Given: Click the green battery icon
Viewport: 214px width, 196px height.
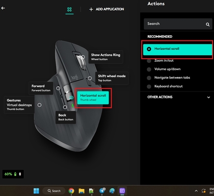Looking at the screenshot, I should [15, 174].
